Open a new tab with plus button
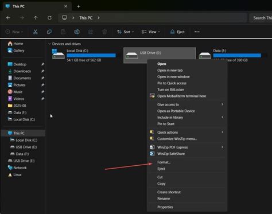Screen dimensions: 272x214 pos(79,6)
